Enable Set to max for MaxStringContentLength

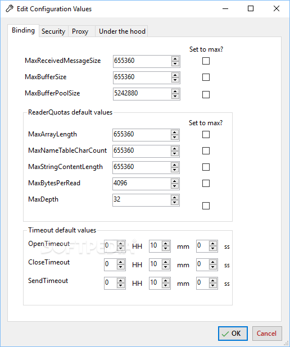click(206, 167)
